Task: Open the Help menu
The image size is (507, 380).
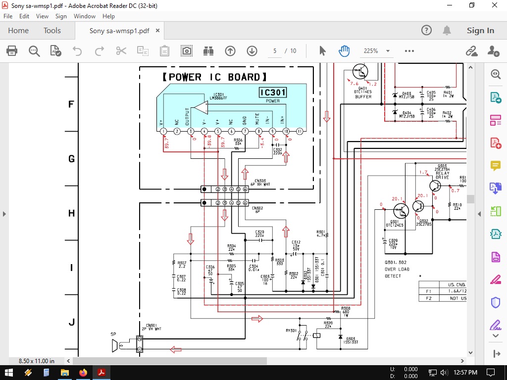Action: (108, 16)
